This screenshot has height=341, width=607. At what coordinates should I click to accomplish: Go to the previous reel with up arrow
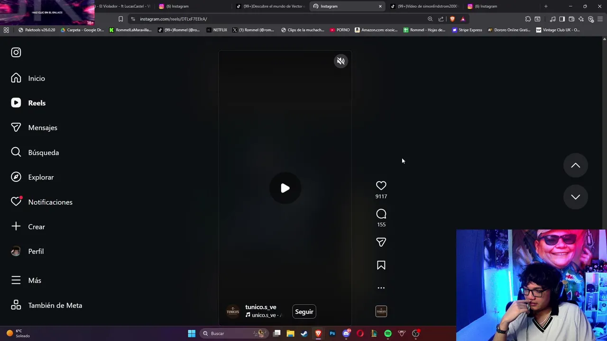[575, 165]
